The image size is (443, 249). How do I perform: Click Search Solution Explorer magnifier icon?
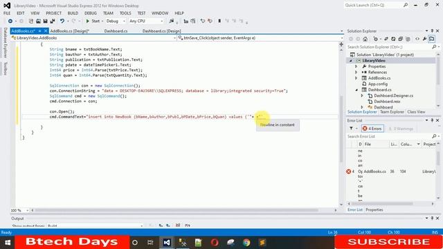click(434, 47)
